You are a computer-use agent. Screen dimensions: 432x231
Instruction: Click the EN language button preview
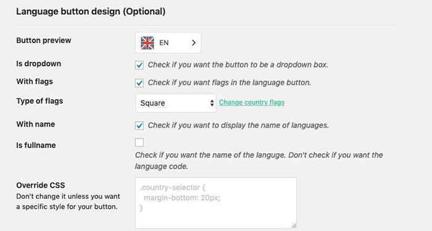coord(168,43)
